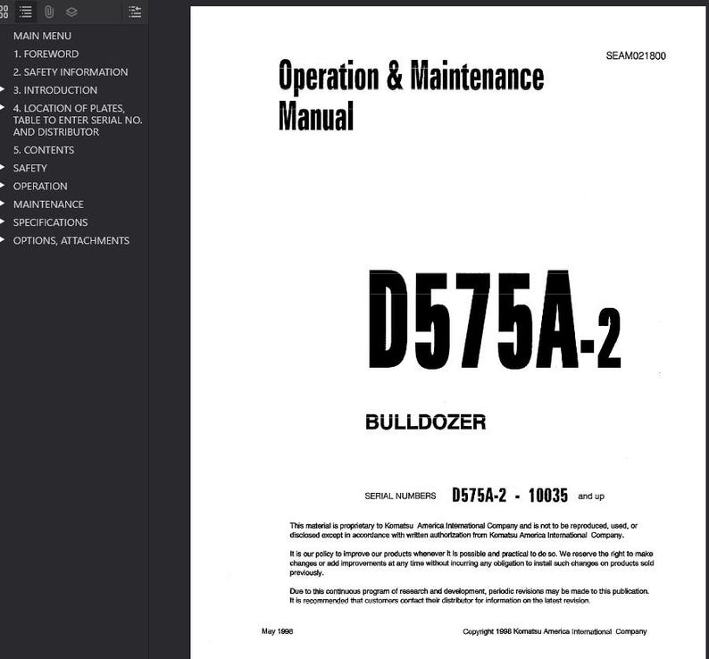
Task: Show the thumbnails view in sidebar
Action: click(x=4, y=12)
